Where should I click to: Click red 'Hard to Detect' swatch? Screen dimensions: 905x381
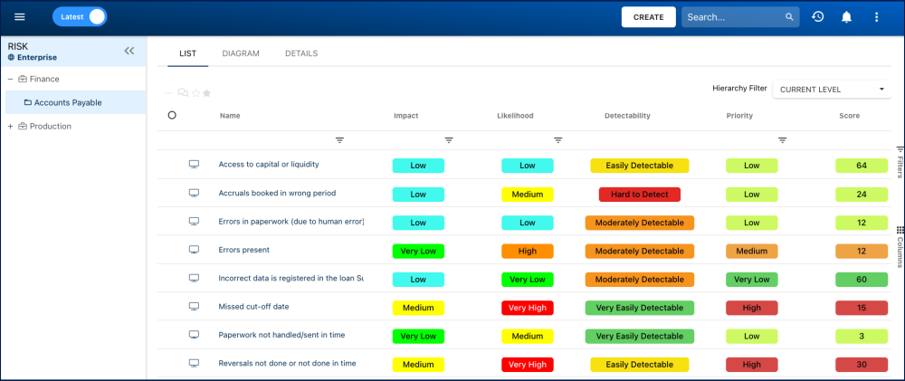click(x=640, y=195)
